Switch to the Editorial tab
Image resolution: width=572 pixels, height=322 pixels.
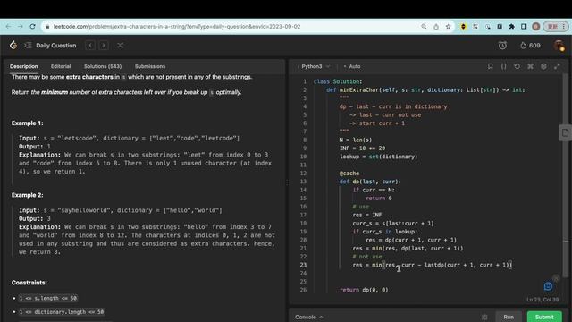(61, 66)
